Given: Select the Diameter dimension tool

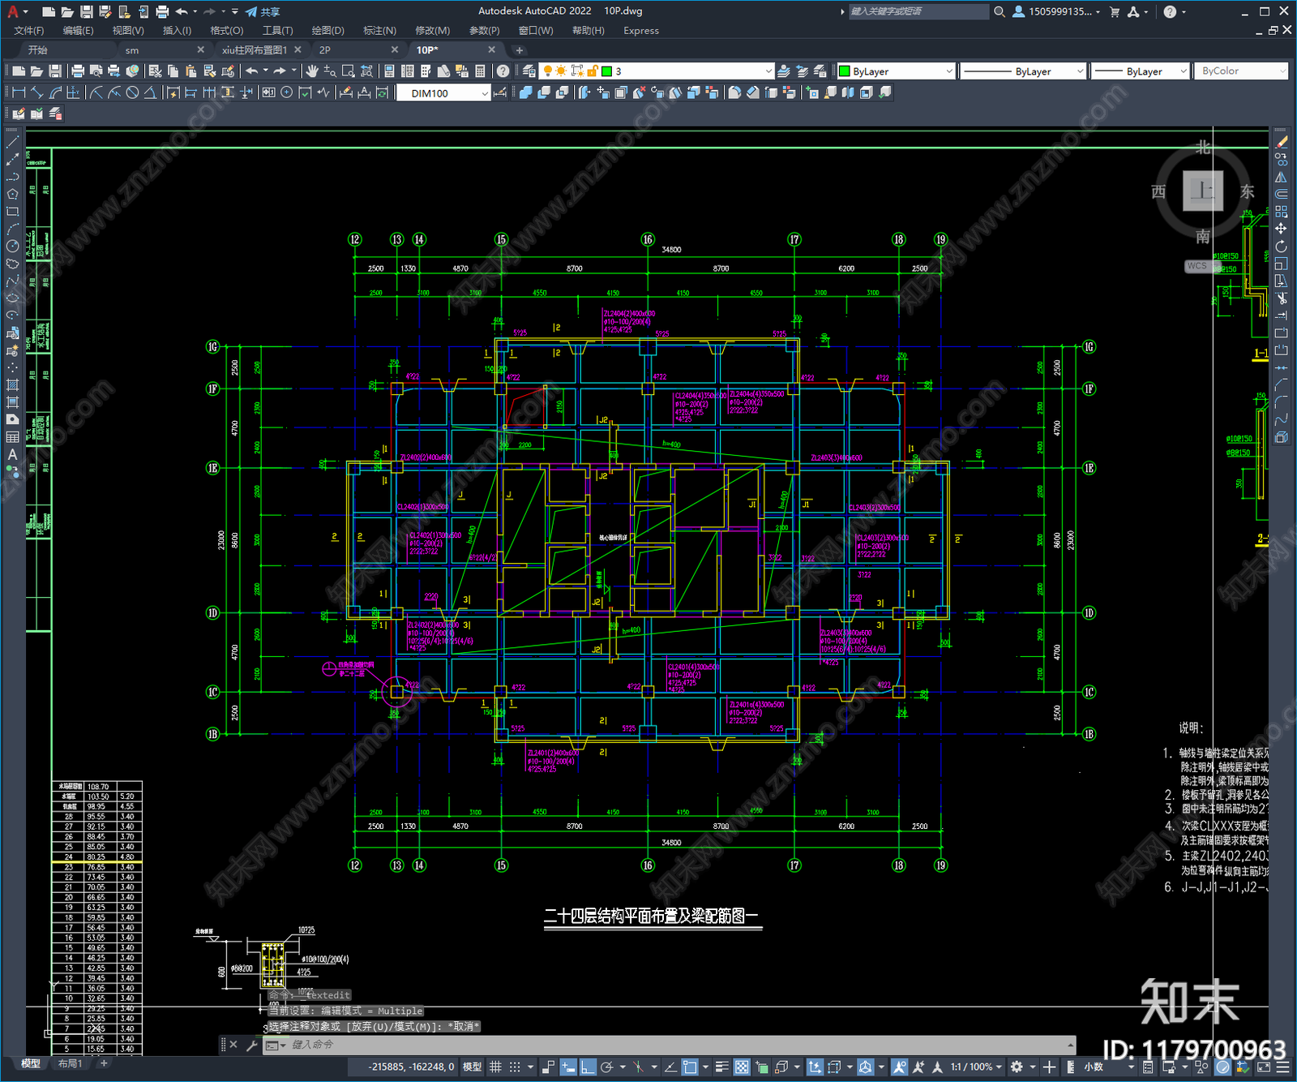Looking at the screenshot, I should [132, 92].
